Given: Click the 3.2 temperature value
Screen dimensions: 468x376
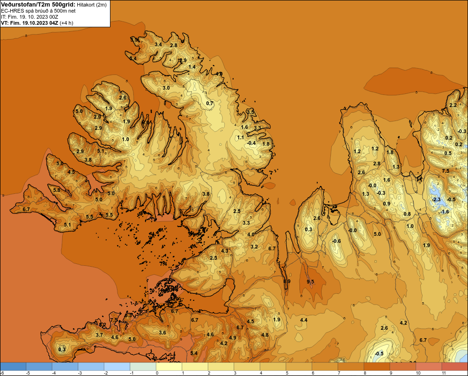Looking at the screenshot, I should point(254,247).
